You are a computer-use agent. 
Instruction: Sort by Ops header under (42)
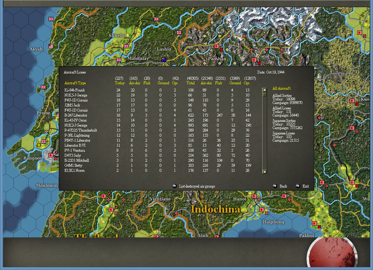tap(175, 83)
